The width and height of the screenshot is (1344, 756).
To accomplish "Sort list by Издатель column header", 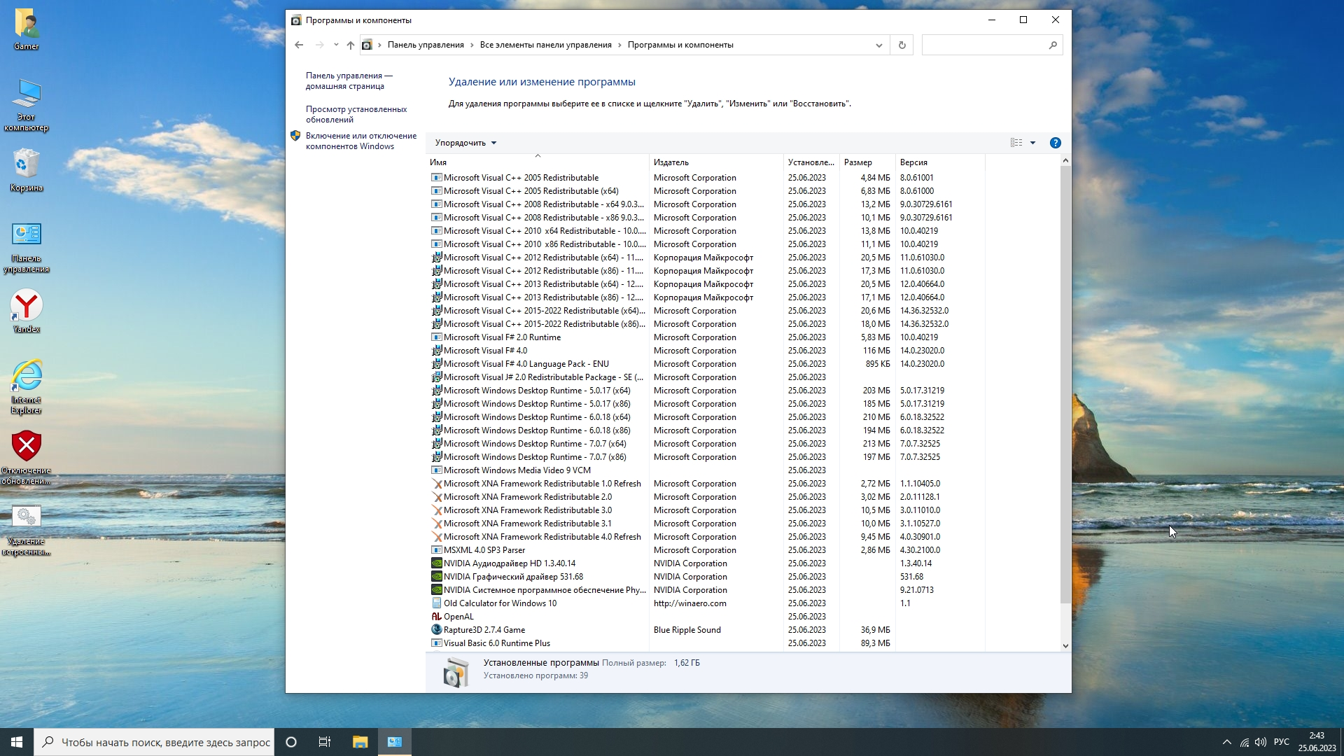I will (x=671, y=162).
